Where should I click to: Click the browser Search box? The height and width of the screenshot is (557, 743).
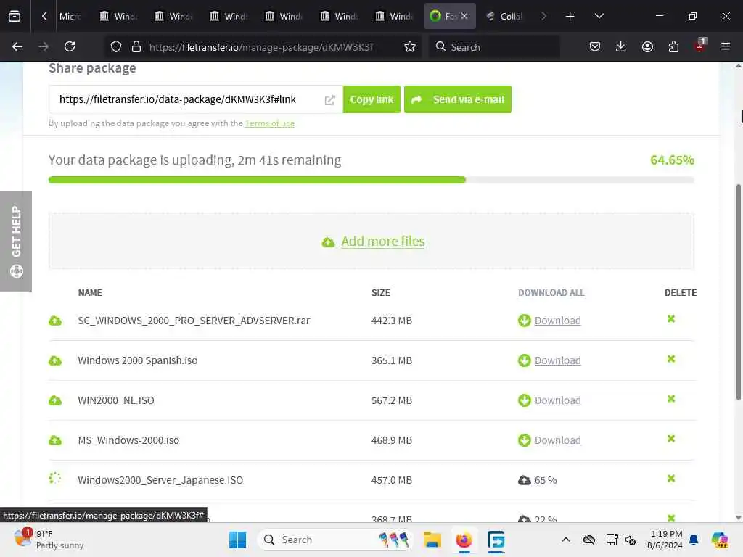[494, 47]
